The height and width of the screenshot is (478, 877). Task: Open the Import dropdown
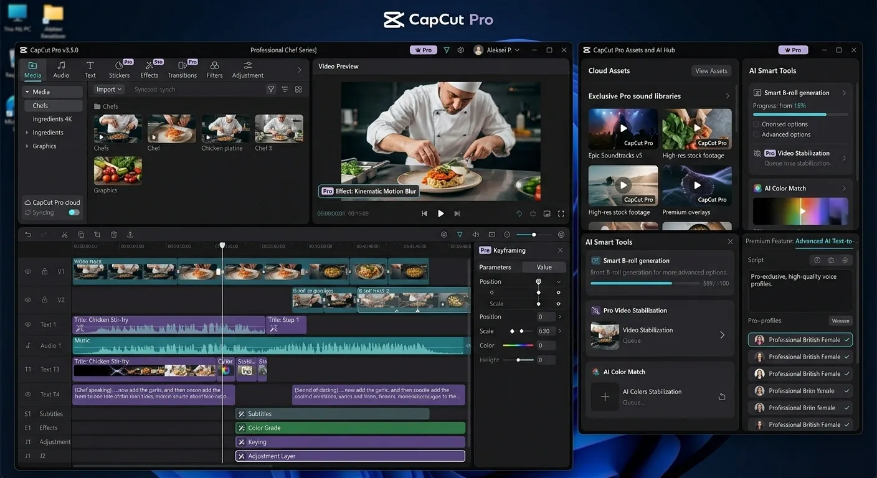point(109,90)
